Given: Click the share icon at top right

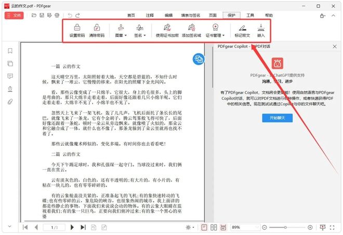Looking at the screenshot, I should coord(322,16).
